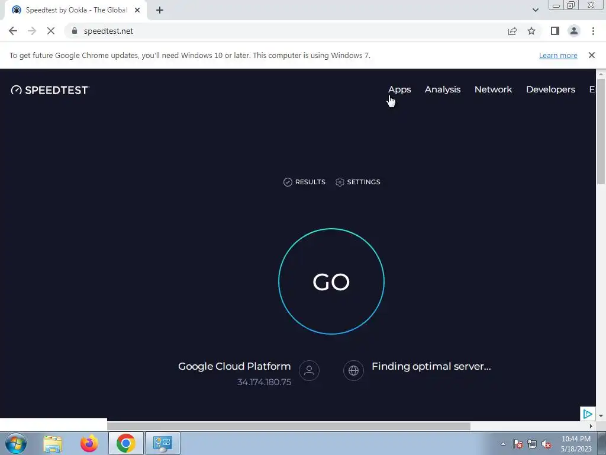Open the Apps menu
The image size is (606, 455).
pyautogui.click(x=399, y=89)
